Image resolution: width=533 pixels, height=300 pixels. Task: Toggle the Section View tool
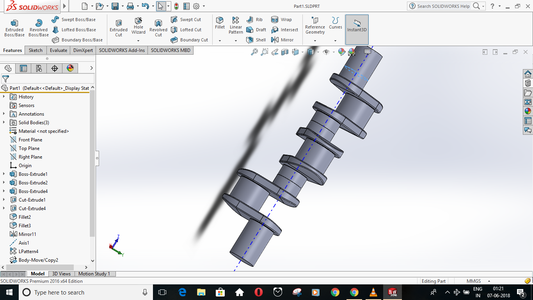[285, 52]
